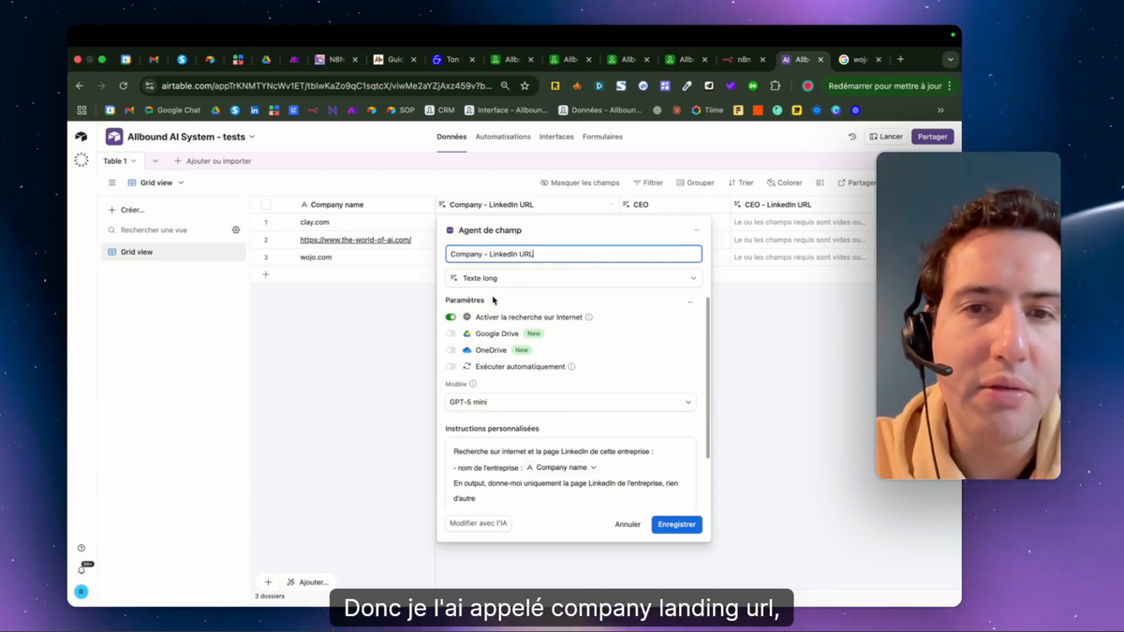Click the Enregistrer button
Viewport: 1124px width, 632px height.
coord(676,524)
